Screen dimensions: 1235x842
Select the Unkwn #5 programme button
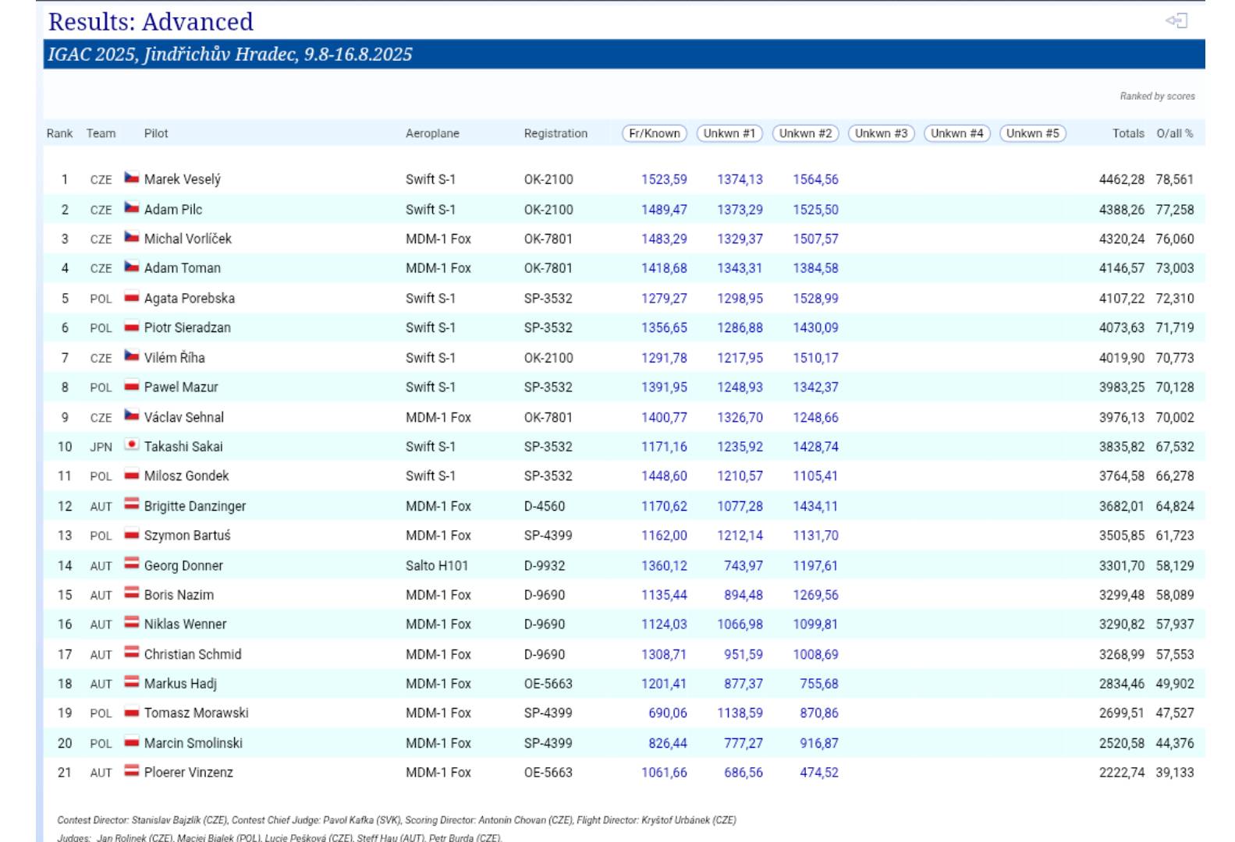1032,133
